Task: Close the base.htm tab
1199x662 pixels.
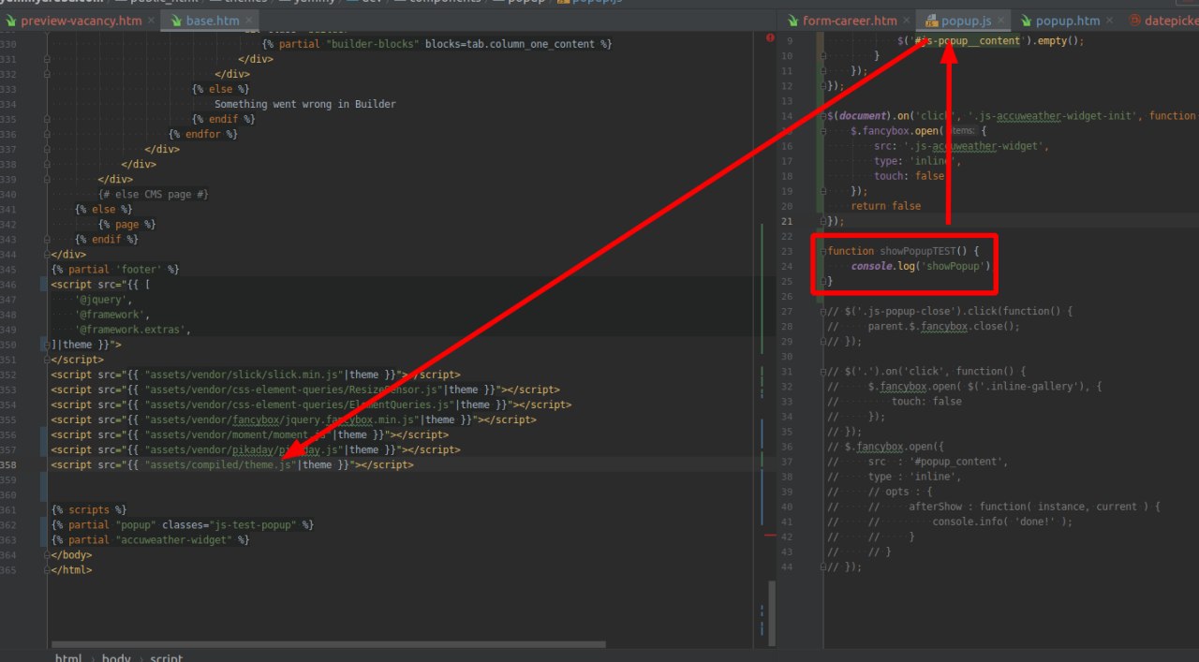Action: 248,21
